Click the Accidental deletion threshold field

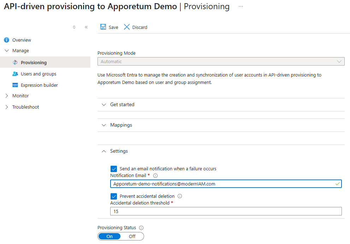(x=226, y=211)
